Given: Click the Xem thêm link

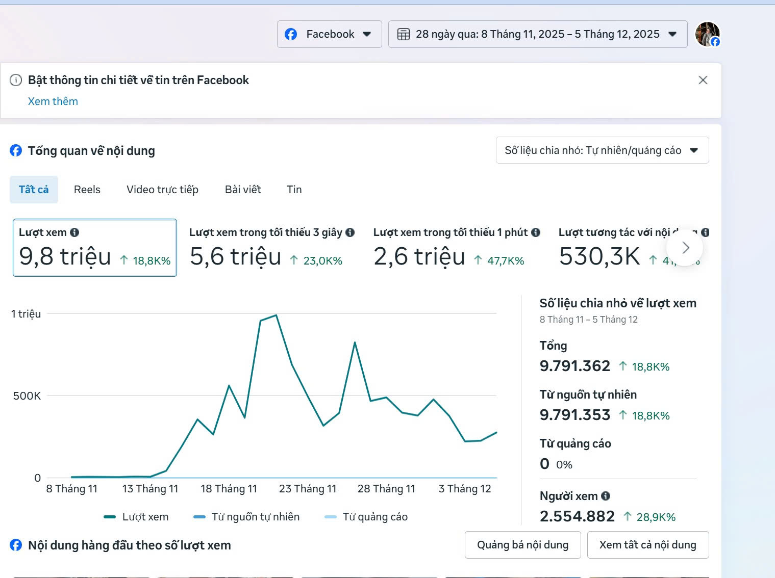Looking at the screenshot, I should pyautogui.click(x=53, y=101).
